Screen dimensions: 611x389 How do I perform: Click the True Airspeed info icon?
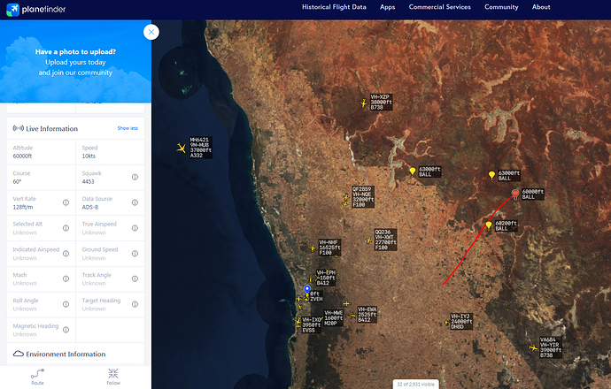[135, 228]
